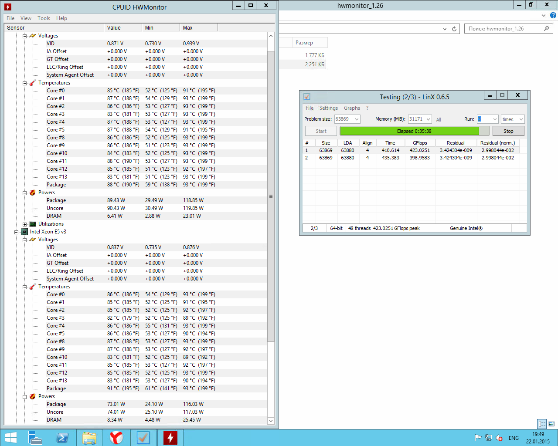558x446 pixels.
Task: Open Memory (MiB) dropdown in LinX
Action: point(428,119)
